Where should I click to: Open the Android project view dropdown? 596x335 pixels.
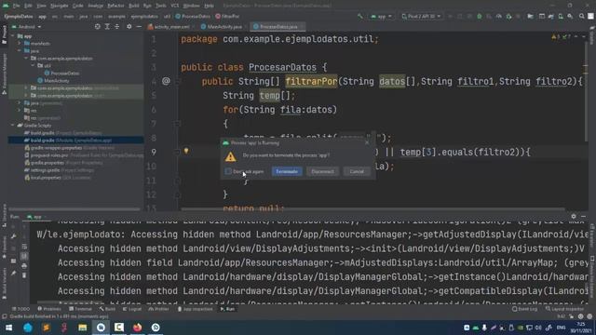coord(27,27)
